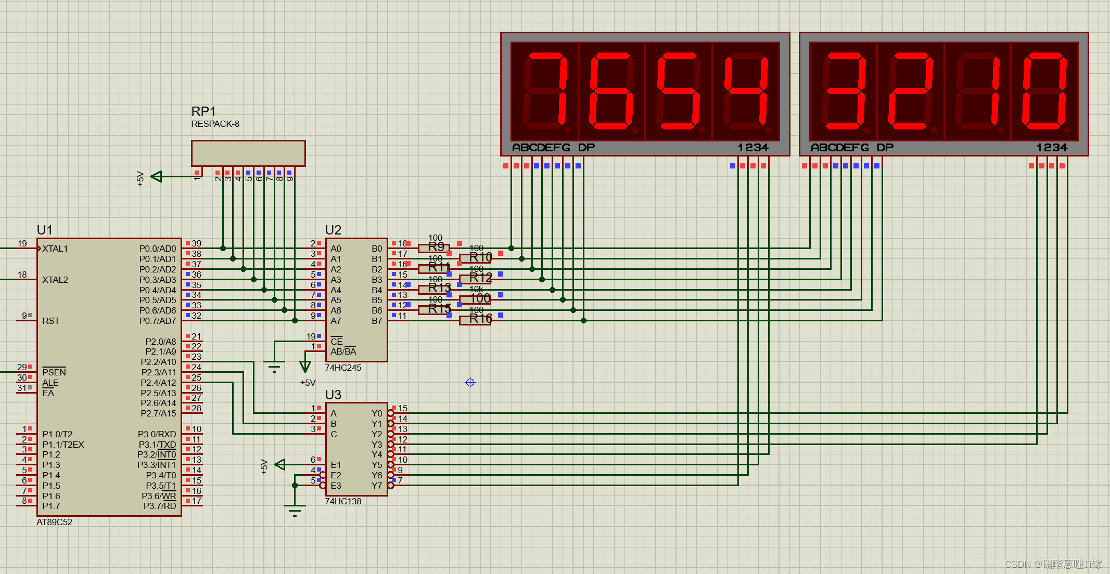The image size is (1110, 574).
Task: Click the P1.0/T2 pin label
Action: [x=57, y=434]
